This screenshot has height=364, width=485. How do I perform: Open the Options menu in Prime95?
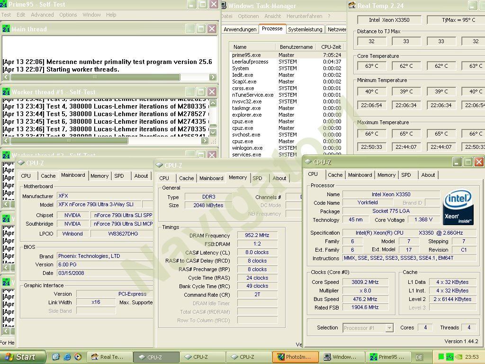tap(68, 15)
